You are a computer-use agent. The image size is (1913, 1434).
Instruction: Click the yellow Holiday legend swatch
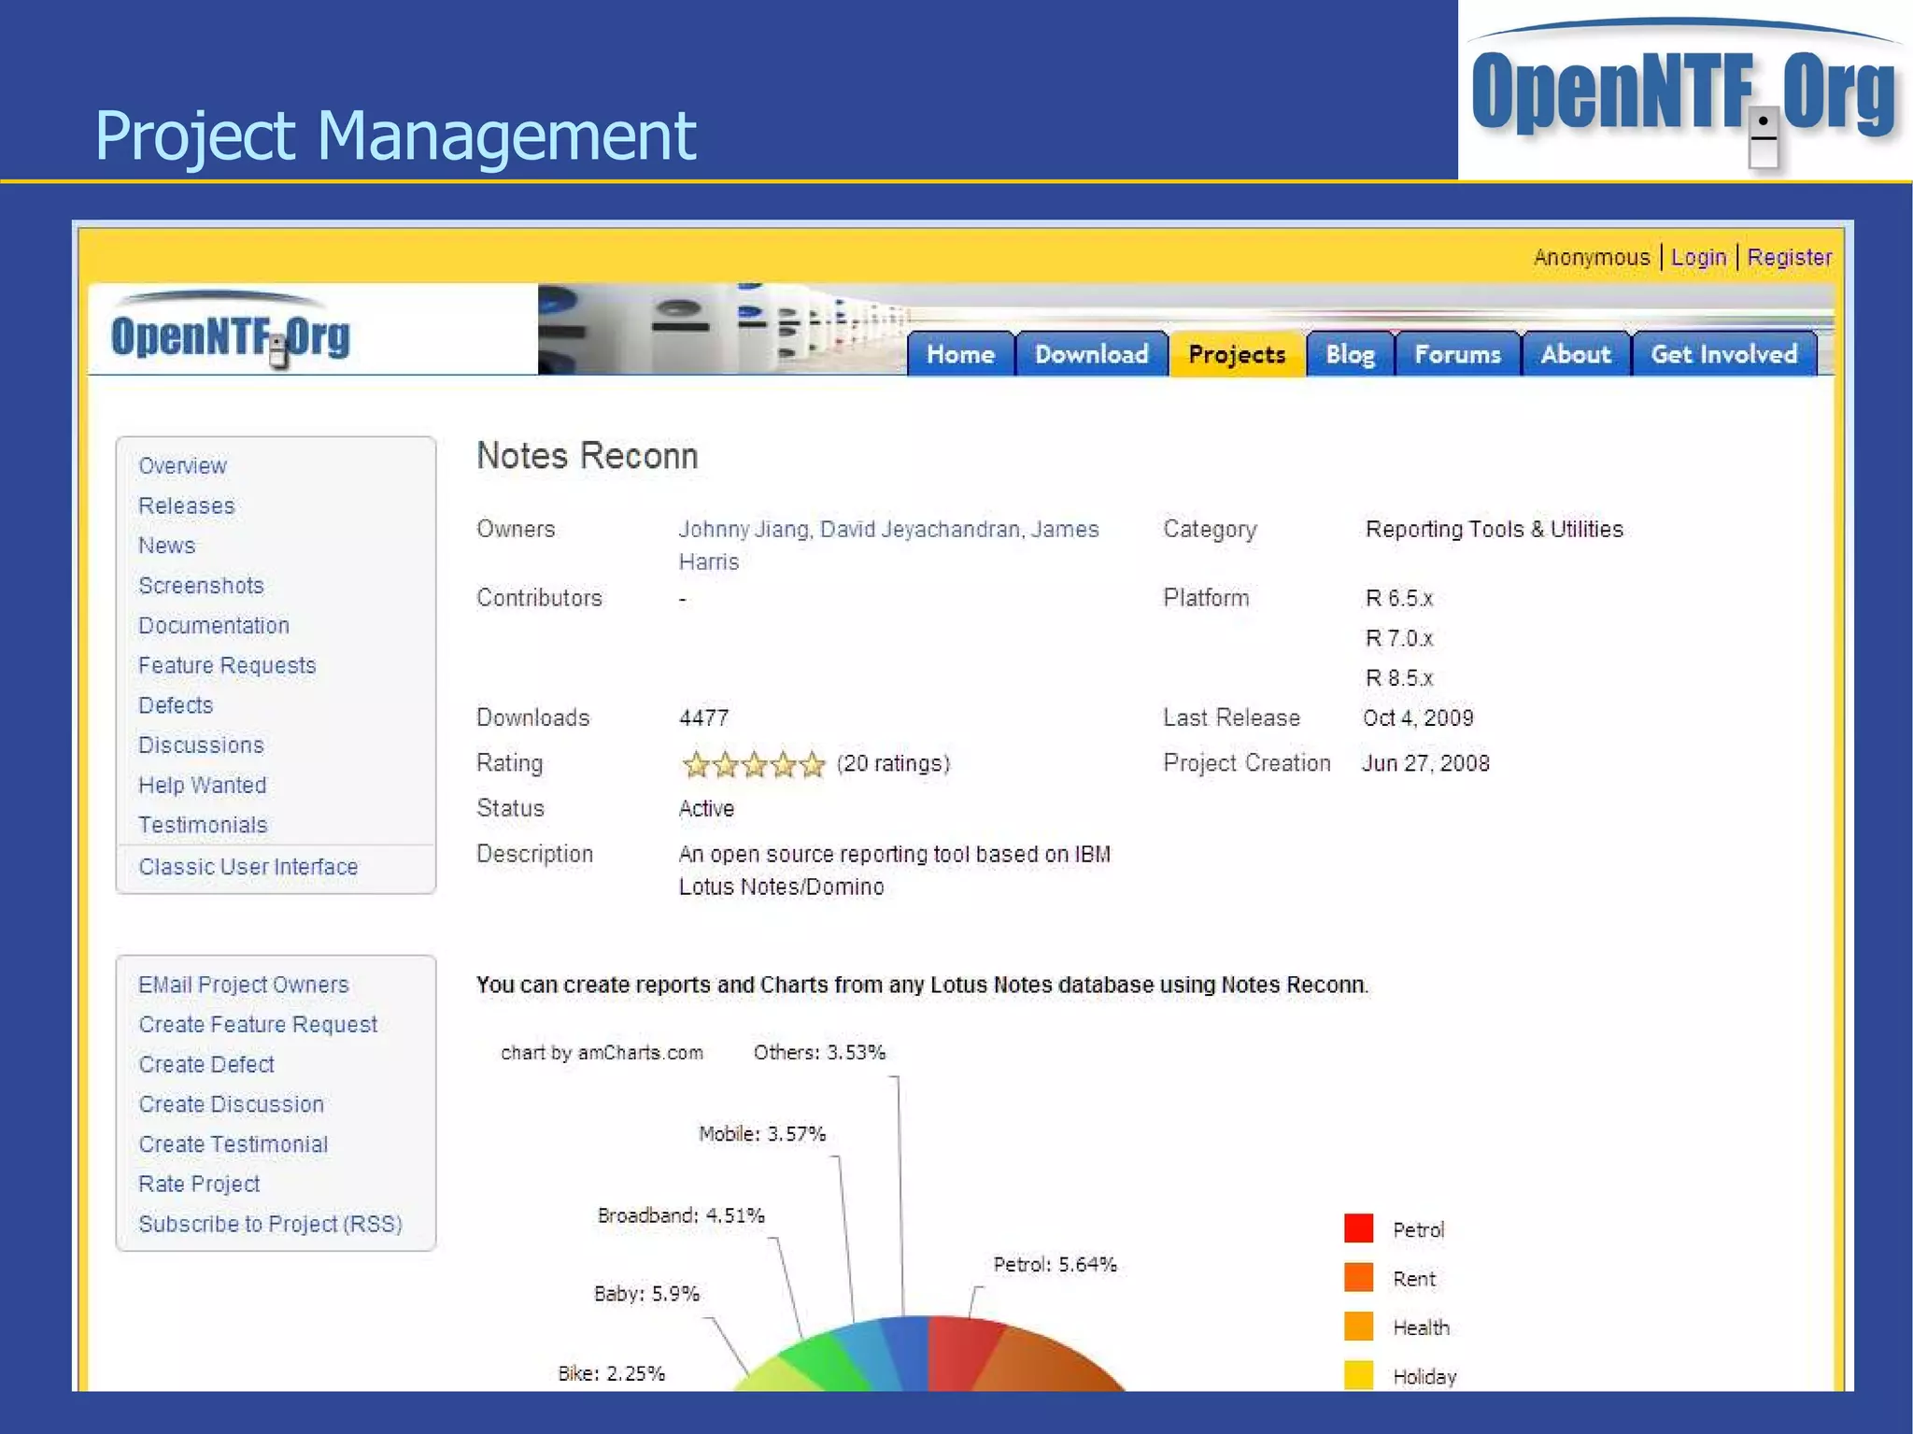(1358, 1375)
